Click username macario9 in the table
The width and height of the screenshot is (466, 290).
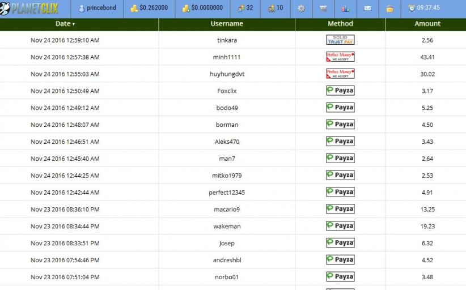point(227,210)
